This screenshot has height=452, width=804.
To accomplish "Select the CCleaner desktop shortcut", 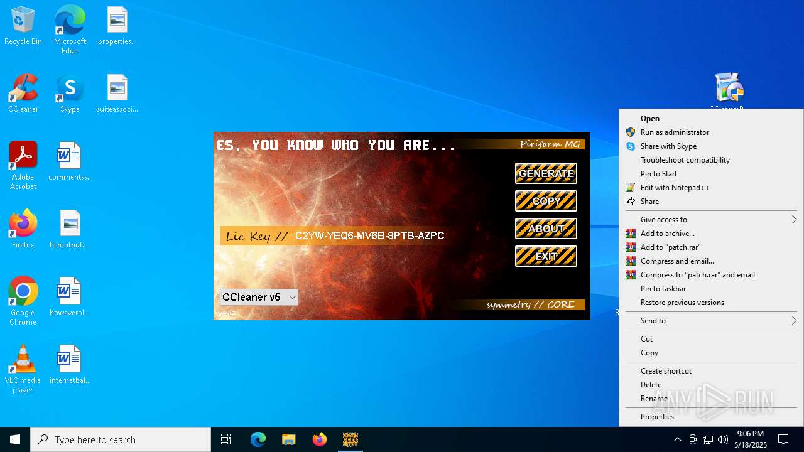I will pos(23,94).
